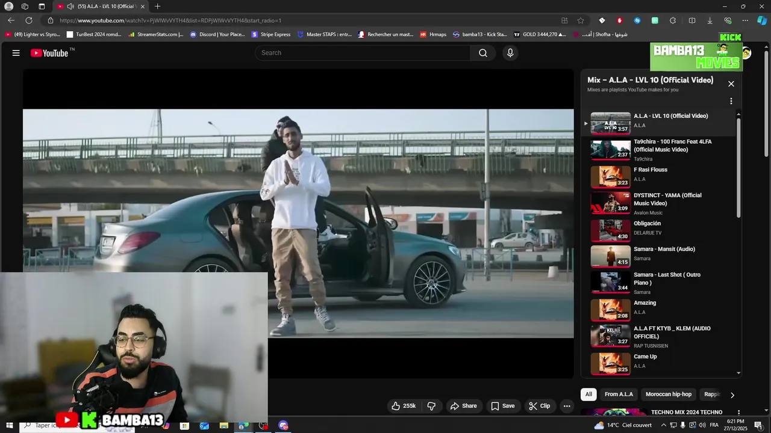Image resolution: width=771 pixels, height=433 pixels.
Task: Show hidden system tray icons chevron
Action: [664, 425]
